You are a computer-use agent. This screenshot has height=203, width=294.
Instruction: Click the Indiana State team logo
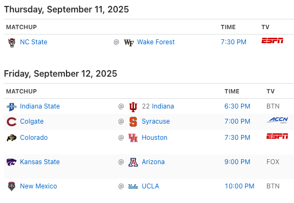(11, 107)
